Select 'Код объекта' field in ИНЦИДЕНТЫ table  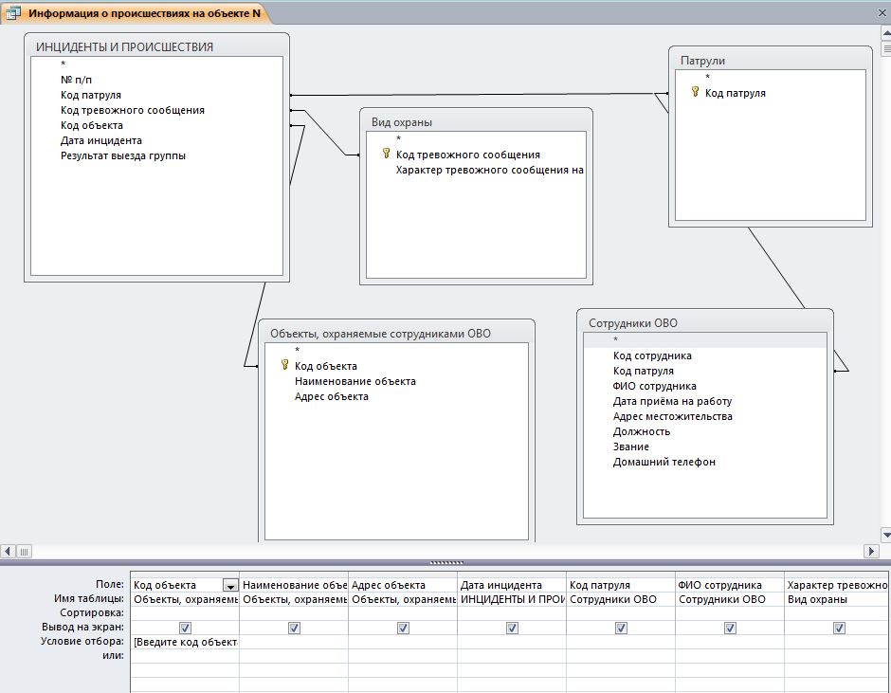coord(92,125)
